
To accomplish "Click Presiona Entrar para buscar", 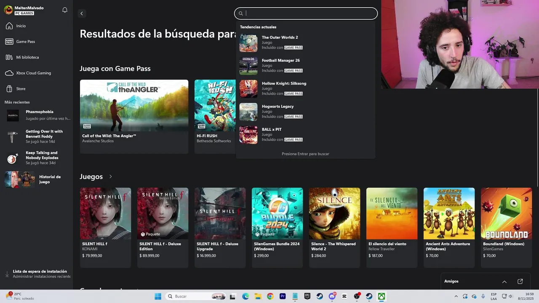I will tap(305, 154).
